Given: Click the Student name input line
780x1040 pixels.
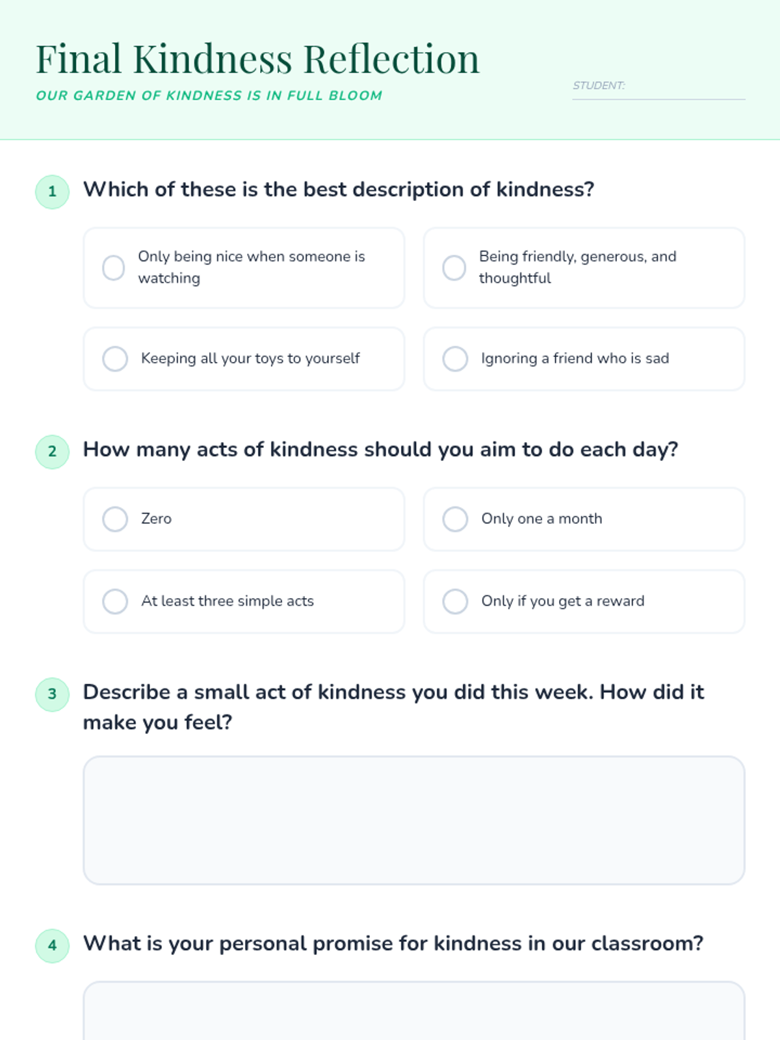Looking at the screenshot, I should click(658, 86).
